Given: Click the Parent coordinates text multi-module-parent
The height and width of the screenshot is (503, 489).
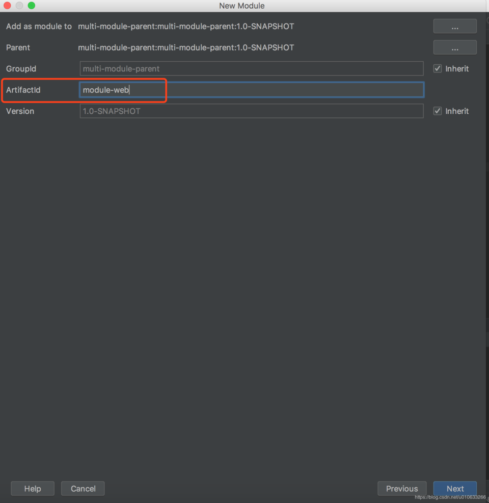Looking at the screenshot, I should point(185,47).
